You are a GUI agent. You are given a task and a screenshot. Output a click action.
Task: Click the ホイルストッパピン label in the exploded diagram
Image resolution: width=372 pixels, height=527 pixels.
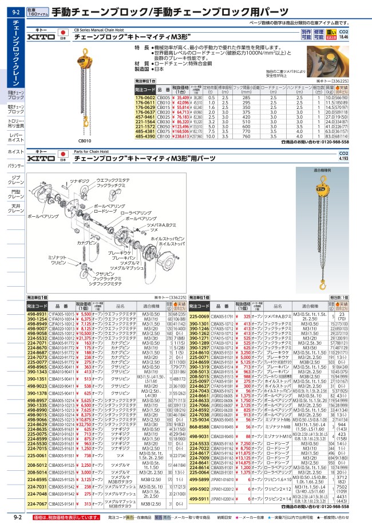point(167,239)
